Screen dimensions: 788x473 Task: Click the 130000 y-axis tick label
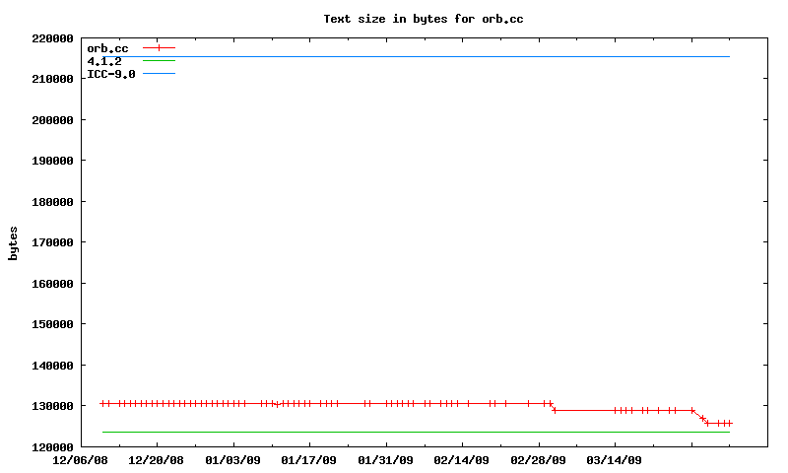click(53, 406)
